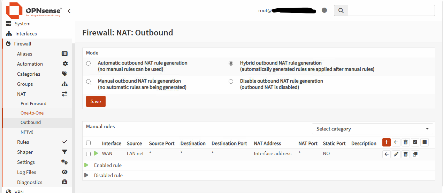Expand the Rules submenu in the sidebar
The height and width of the screenshot is (193, 443).
point(23,142)
